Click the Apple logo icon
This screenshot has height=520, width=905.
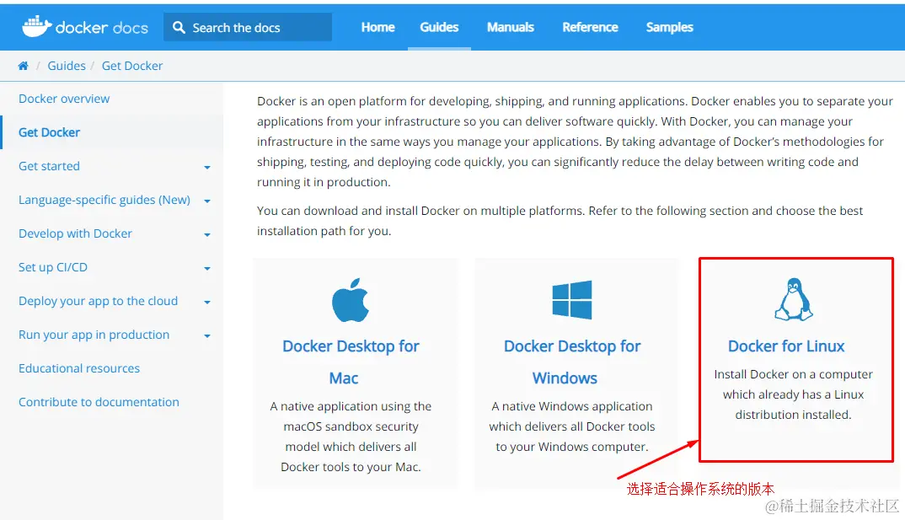(x=351, y=299)
